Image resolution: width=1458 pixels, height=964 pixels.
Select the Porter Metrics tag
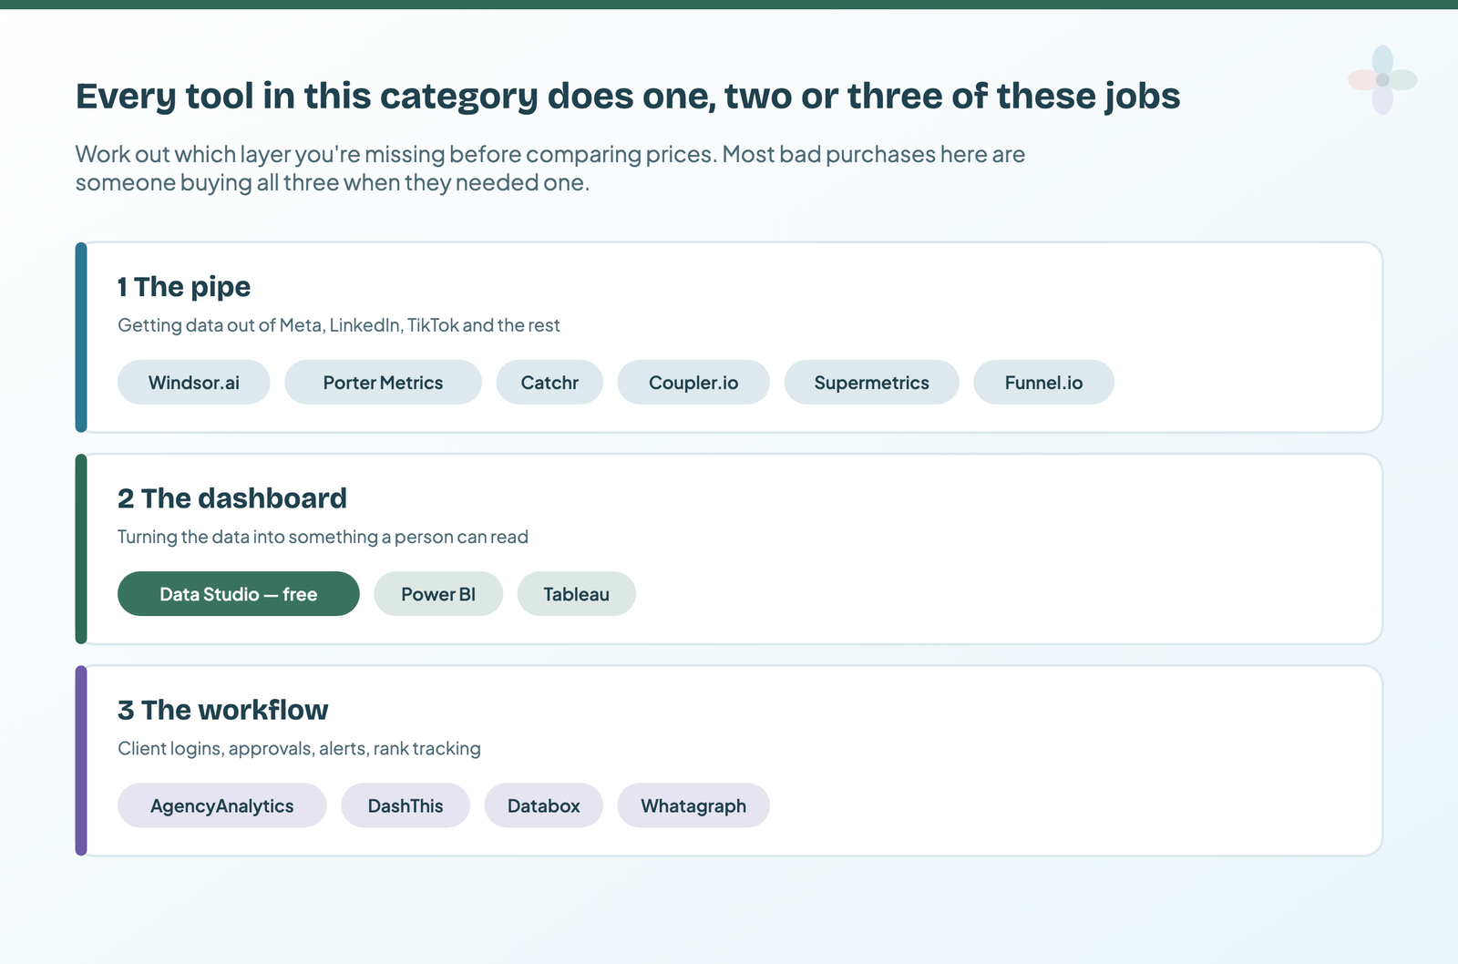(x=383, y=382)
